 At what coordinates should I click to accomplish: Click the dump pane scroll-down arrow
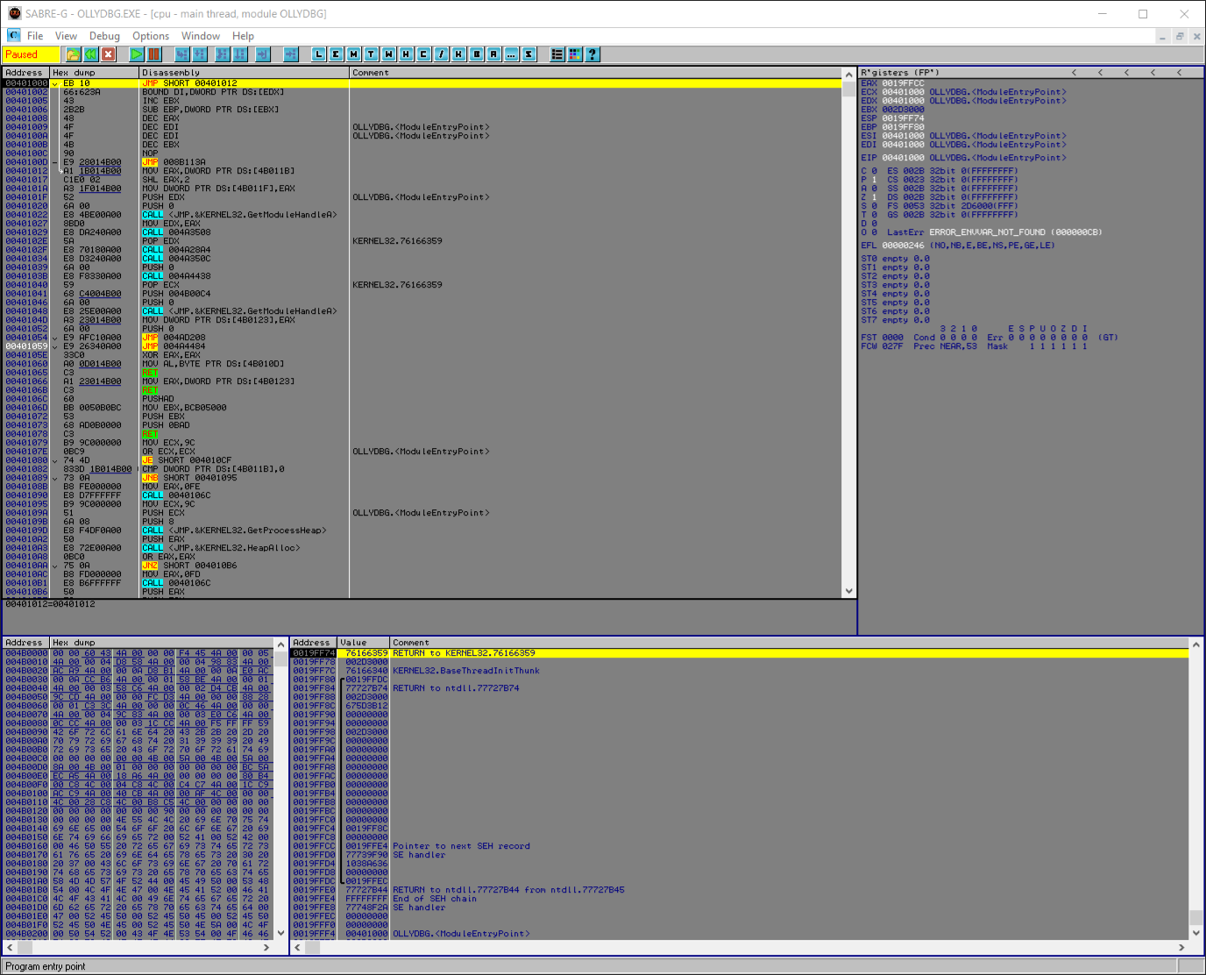coord(280,933)
